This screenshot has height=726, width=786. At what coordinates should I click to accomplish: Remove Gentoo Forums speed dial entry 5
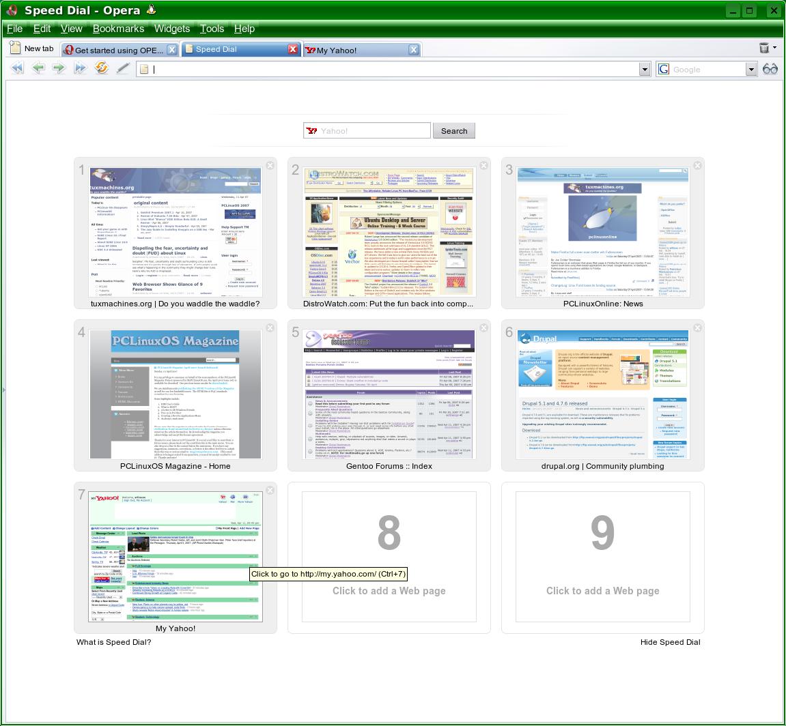coord(483,328)
